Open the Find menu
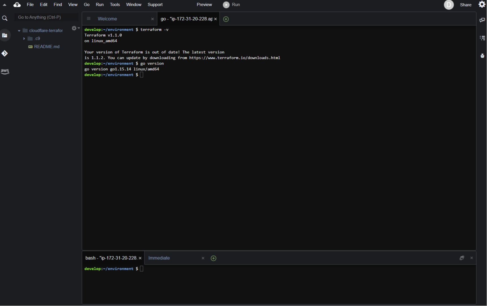This screenshot has width=487, height=306. 58,5
